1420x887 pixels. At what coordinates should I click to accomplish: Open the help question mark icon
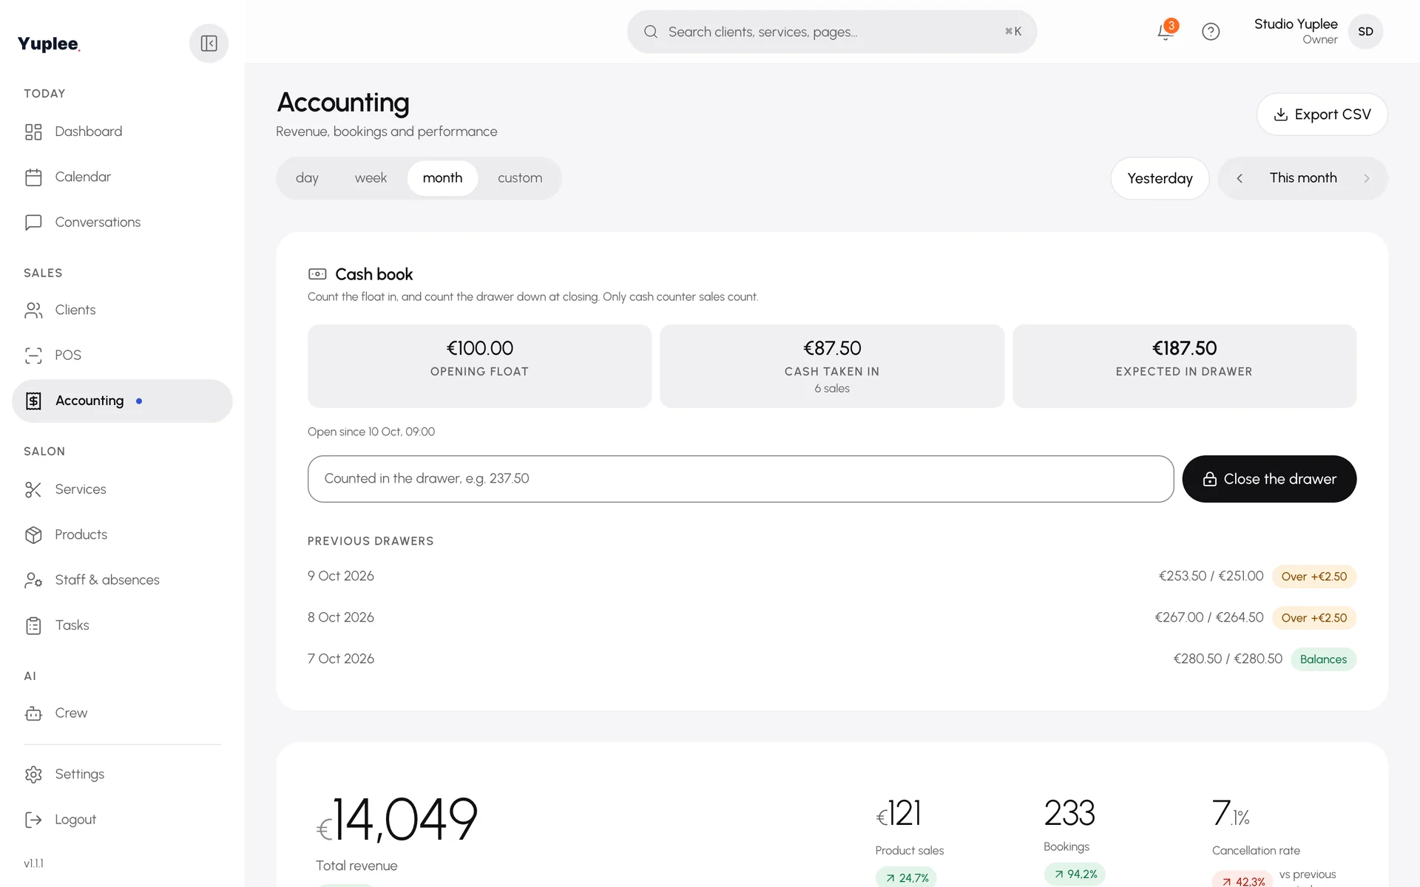click(1211, 32)
